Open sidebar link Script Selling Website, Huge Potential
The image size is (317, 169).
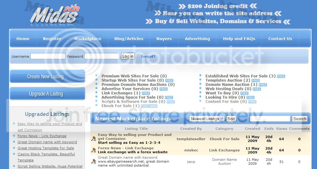(50, 166)
